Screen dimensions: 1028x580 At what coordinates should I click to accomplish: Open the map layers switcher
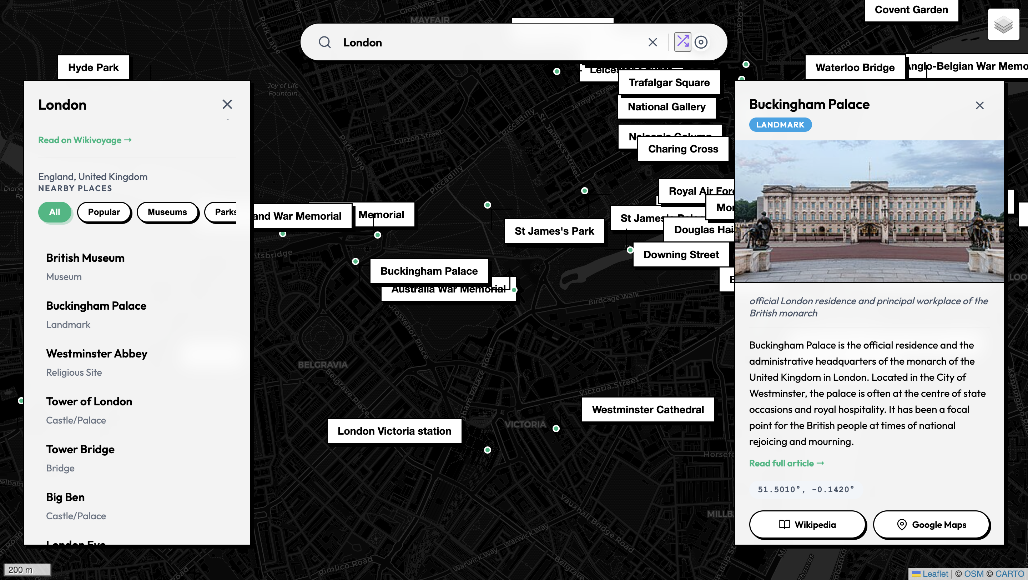1003,25
